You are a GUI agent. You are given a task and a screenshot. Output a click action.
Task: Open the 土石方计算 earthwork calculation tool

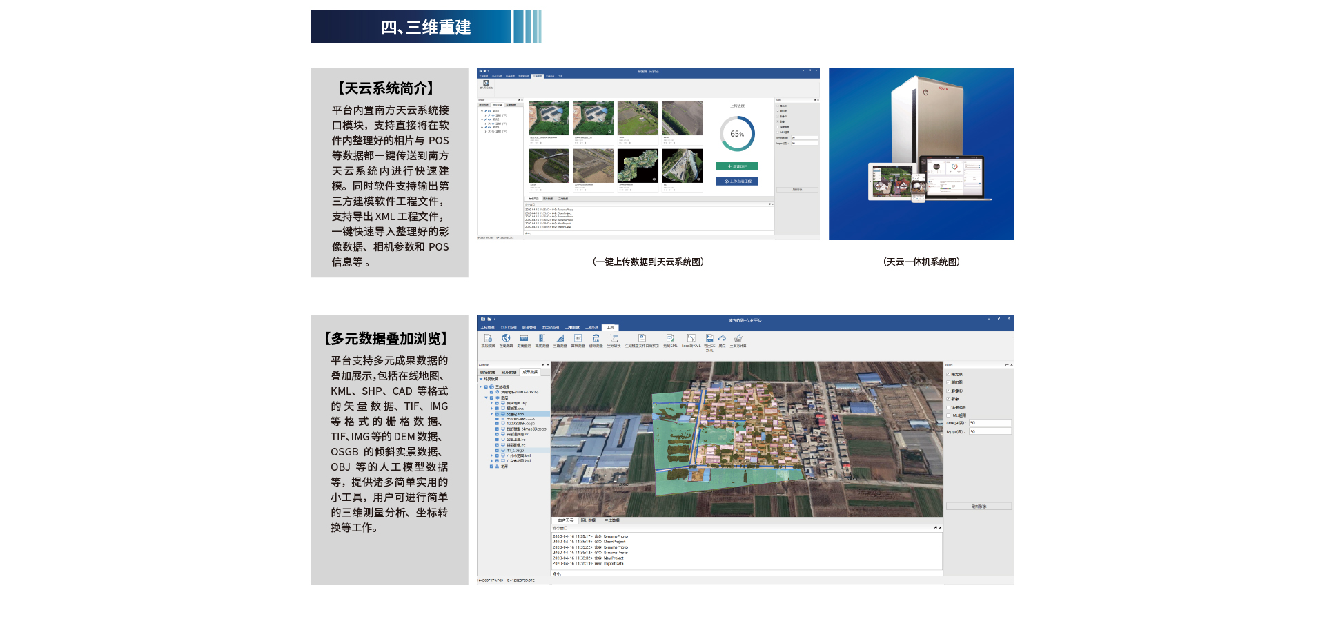(x=738, y=339)
